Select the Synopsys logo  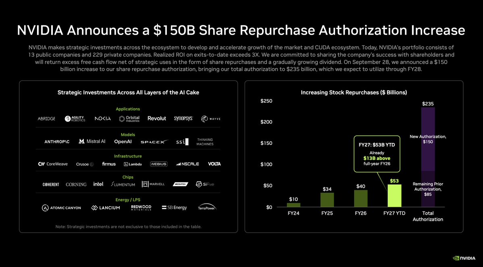click(183, 118)
